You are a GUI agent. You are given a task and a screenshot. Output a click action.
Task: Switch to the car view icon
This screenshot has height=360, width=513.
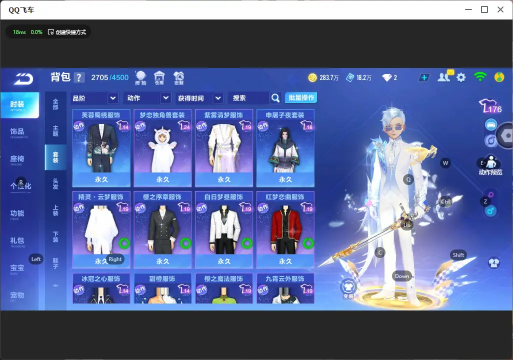coord(491,124)
